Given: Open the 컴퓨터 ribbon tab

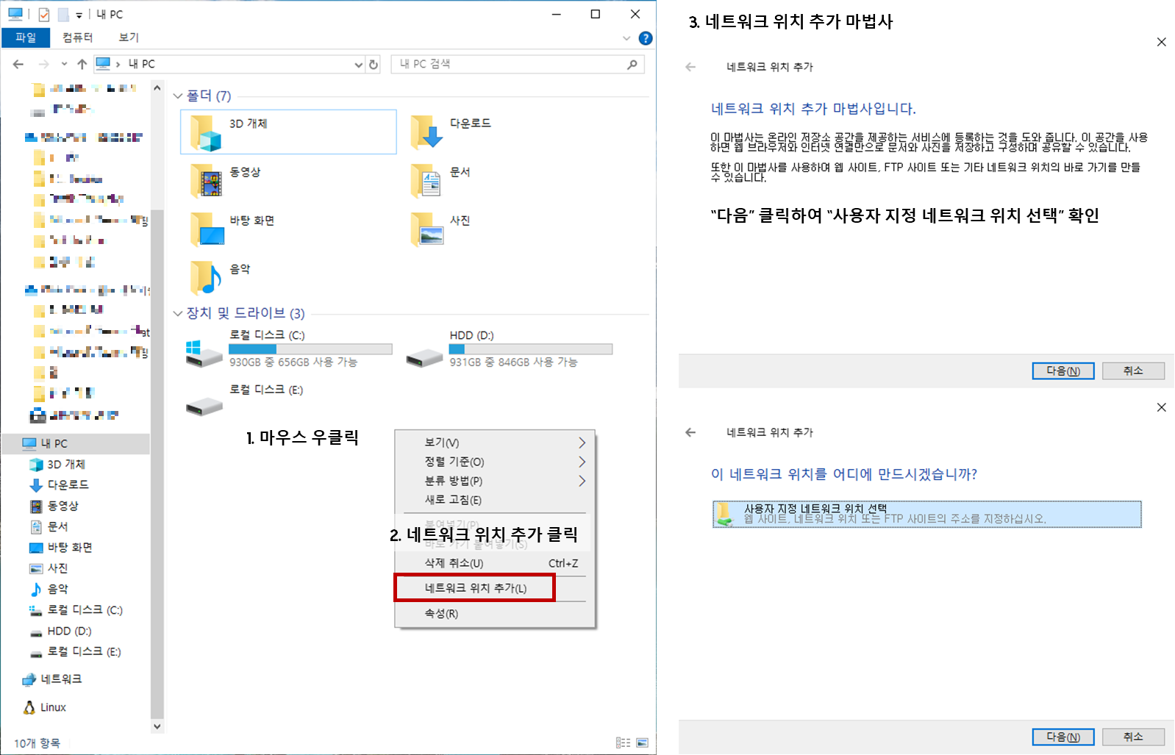Looking at the screenshot, I should pos(78,37).
